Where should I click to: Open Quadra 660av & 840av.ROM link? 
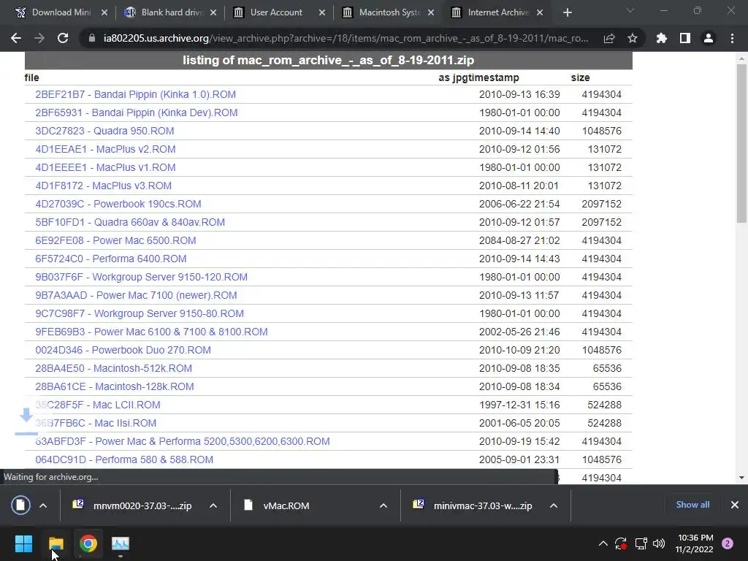coord(130,222)
